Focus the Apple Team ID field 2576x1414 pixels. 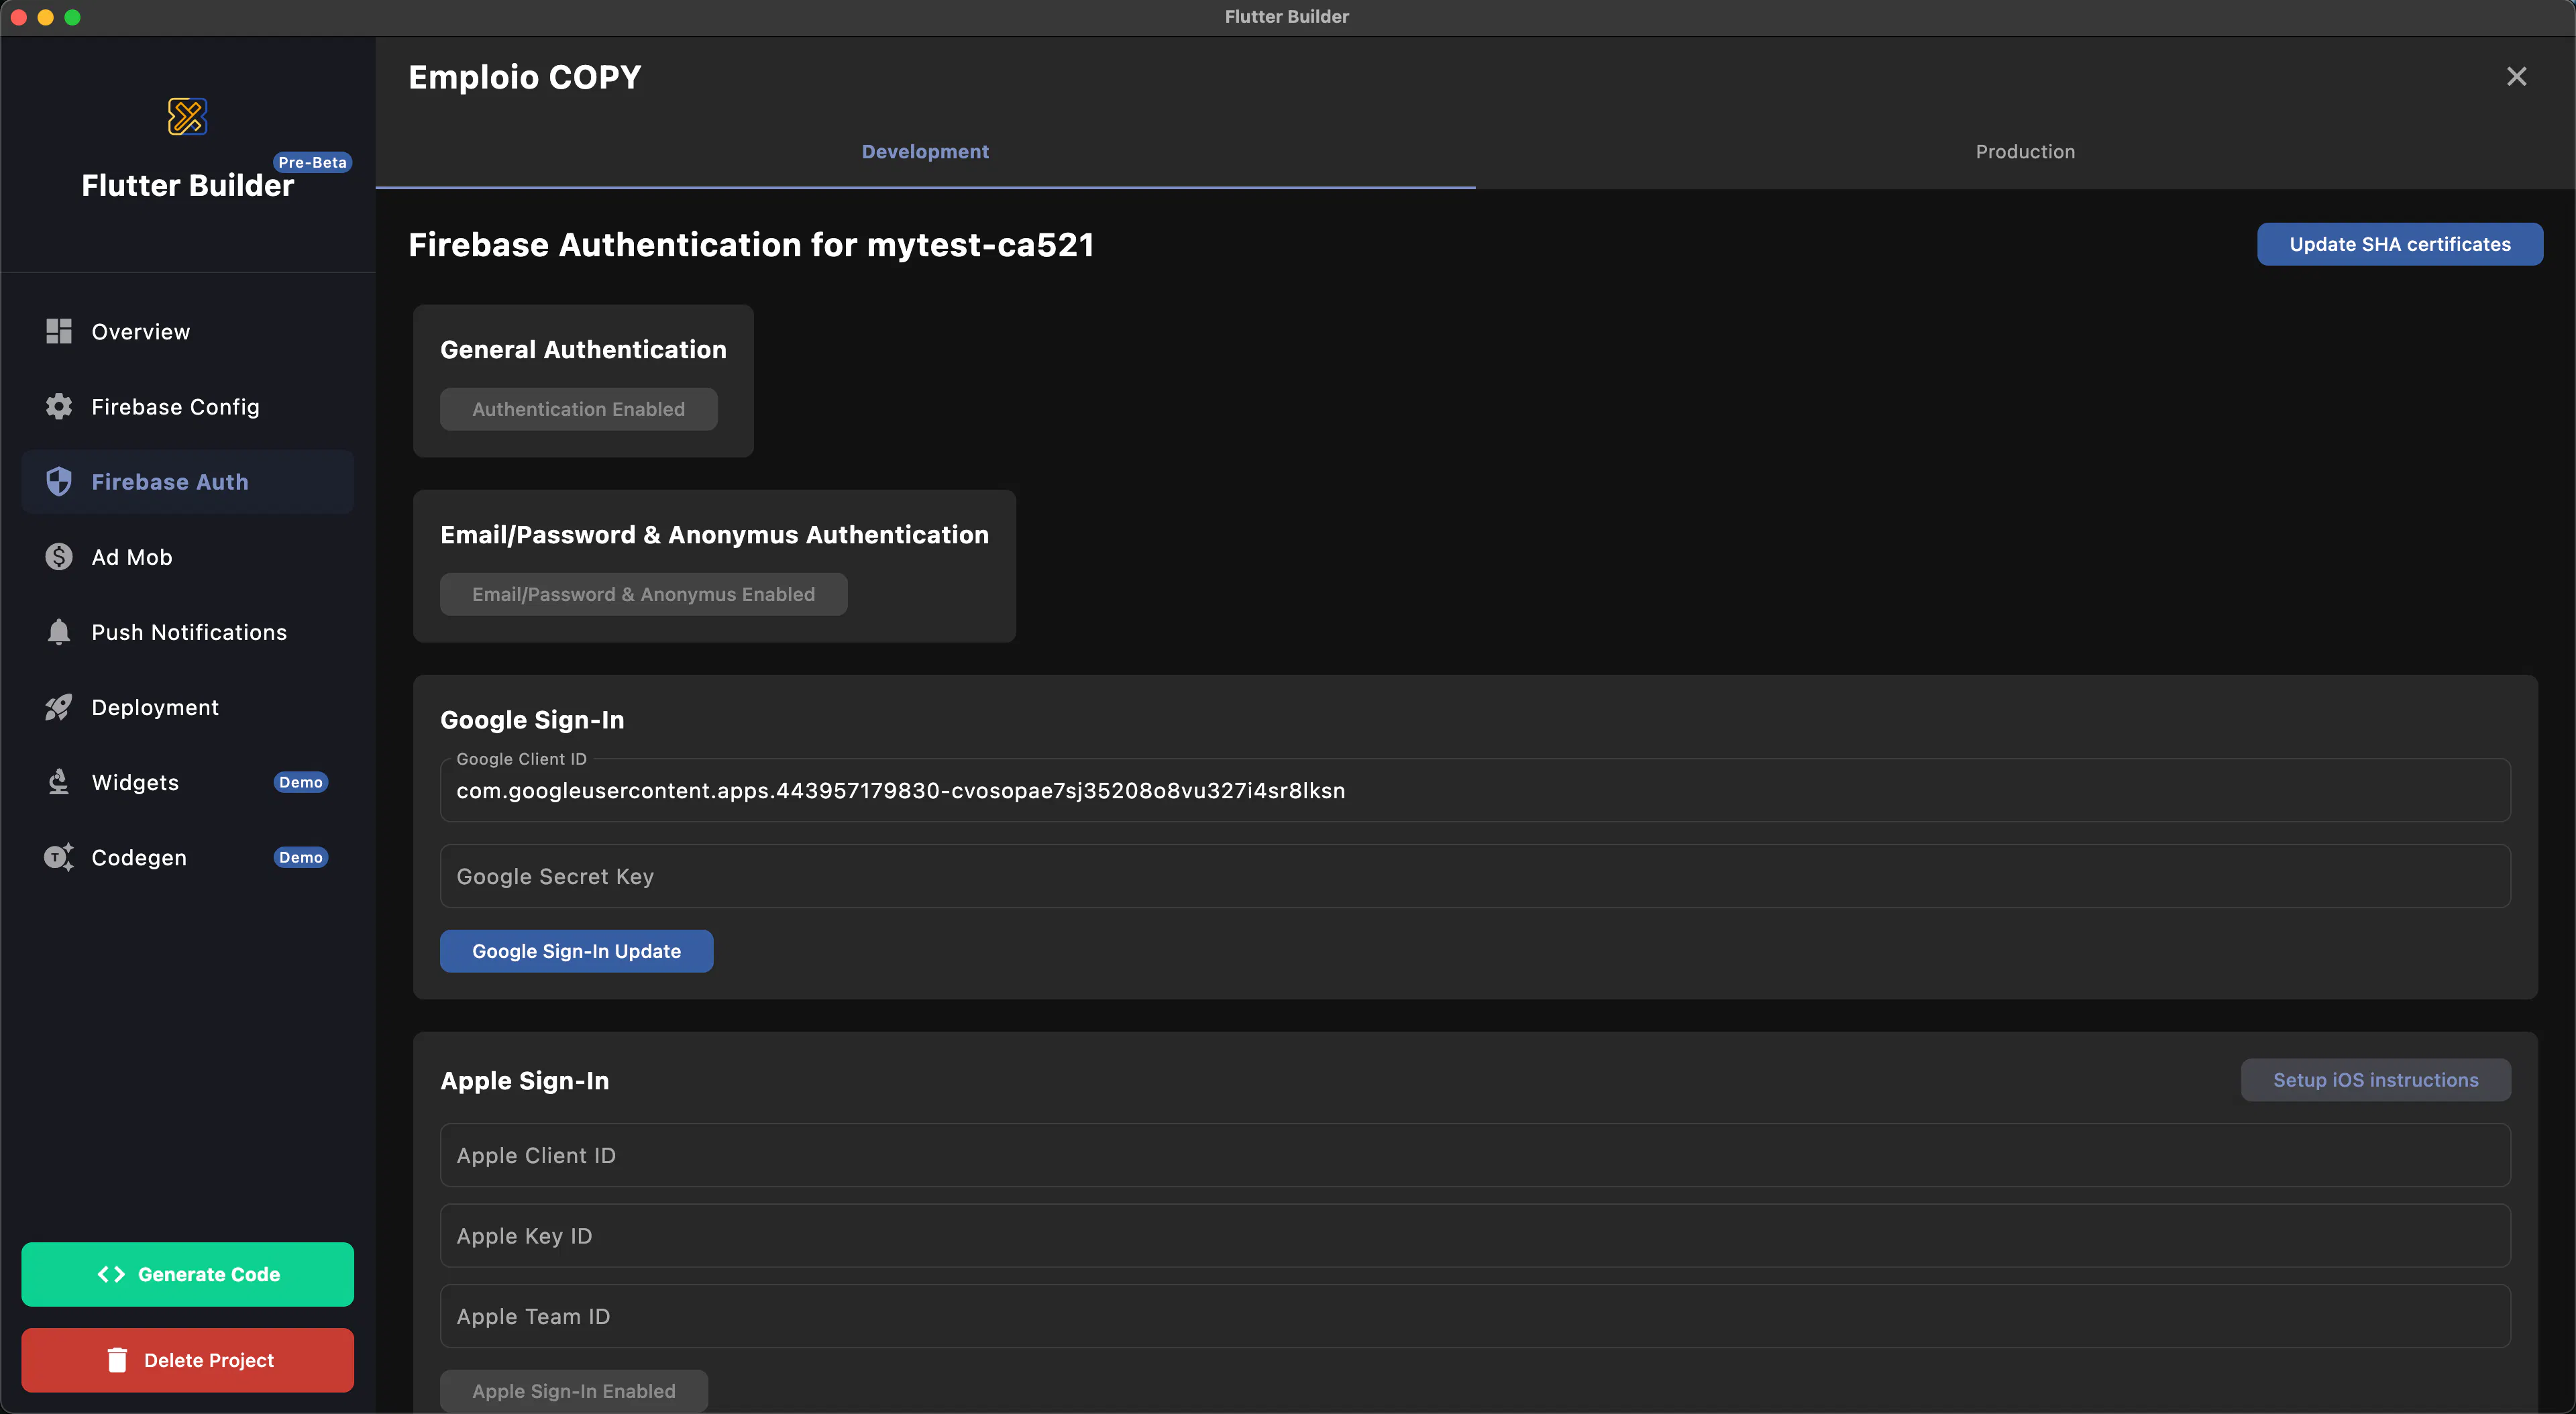pos(1475,1316)
